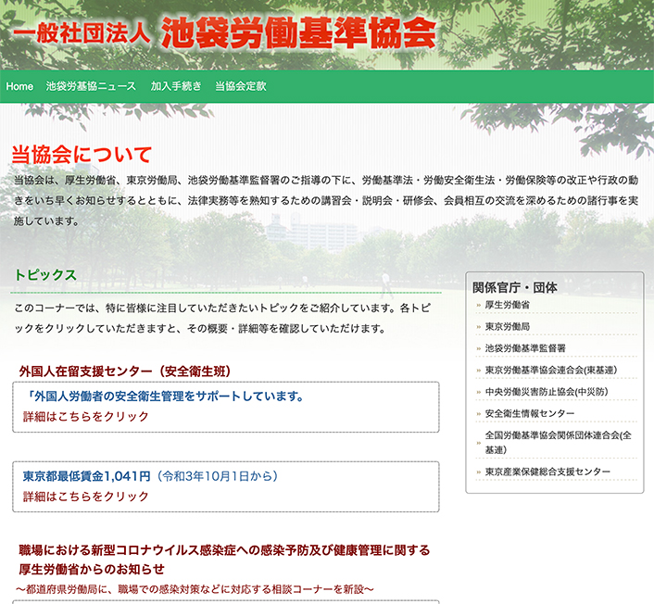This screenshot has height=604, width=654.
Task: Open the 東京労働局 sidebar link
Action: (507, 326)
